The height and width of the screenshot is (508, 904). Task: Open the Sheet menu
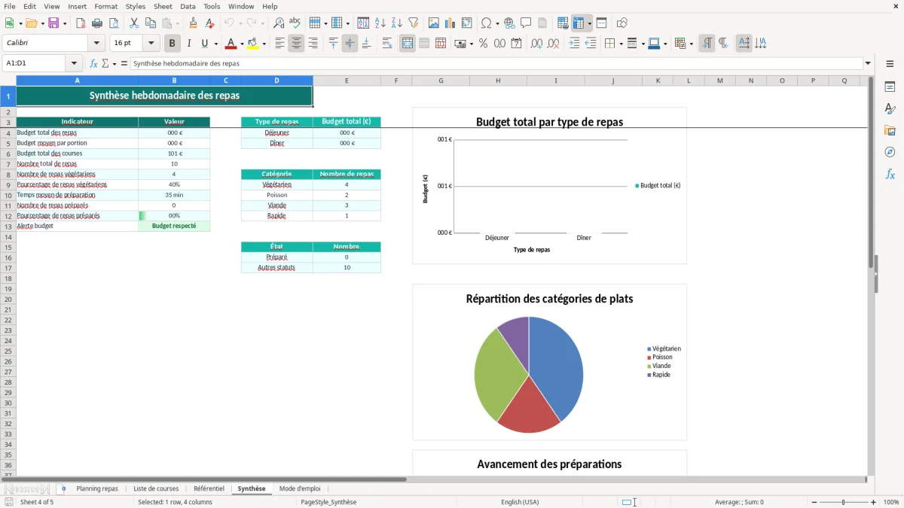click(x=163, y=6)
